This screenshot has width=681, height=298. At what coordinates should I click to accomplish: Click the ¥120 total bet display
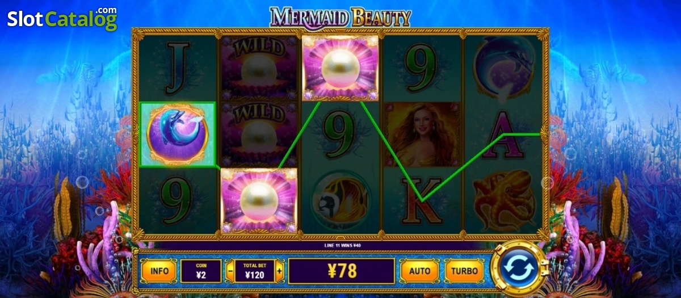[255, 271]
